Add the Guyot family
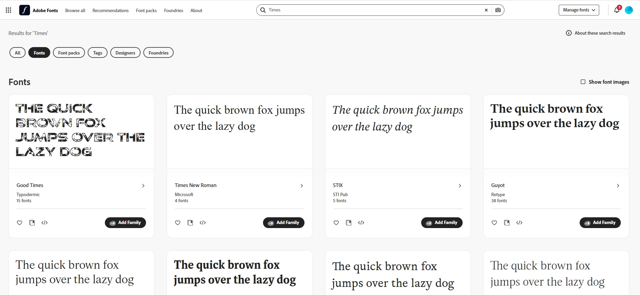 tap(600, 223)
